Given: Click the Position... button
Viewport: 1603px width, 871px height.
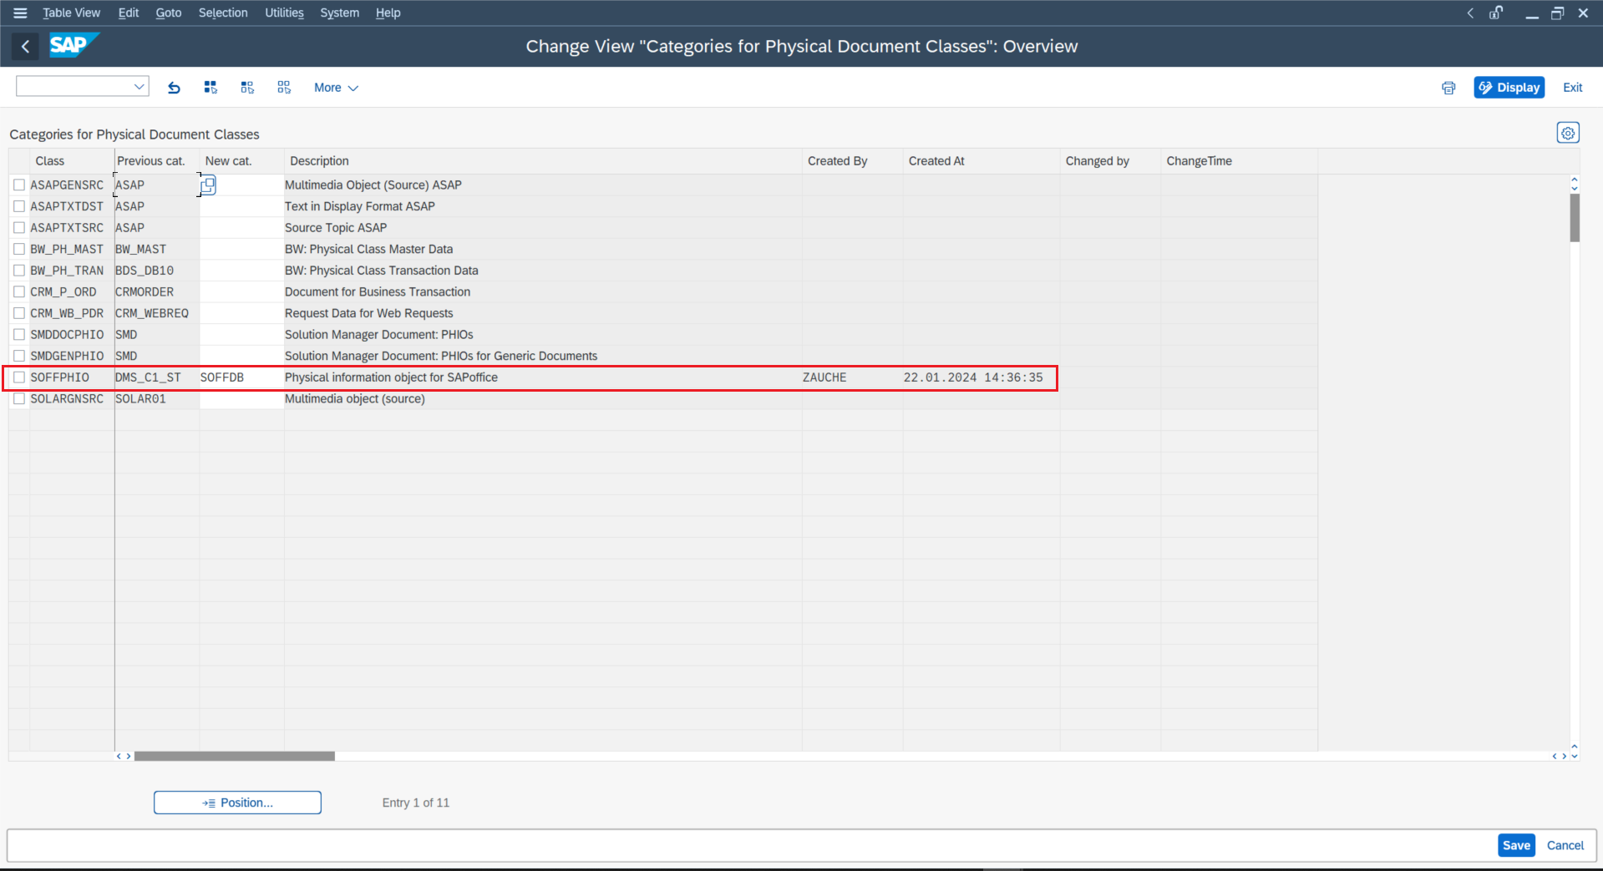Looking at the screenshot, I should pos(237,803).
